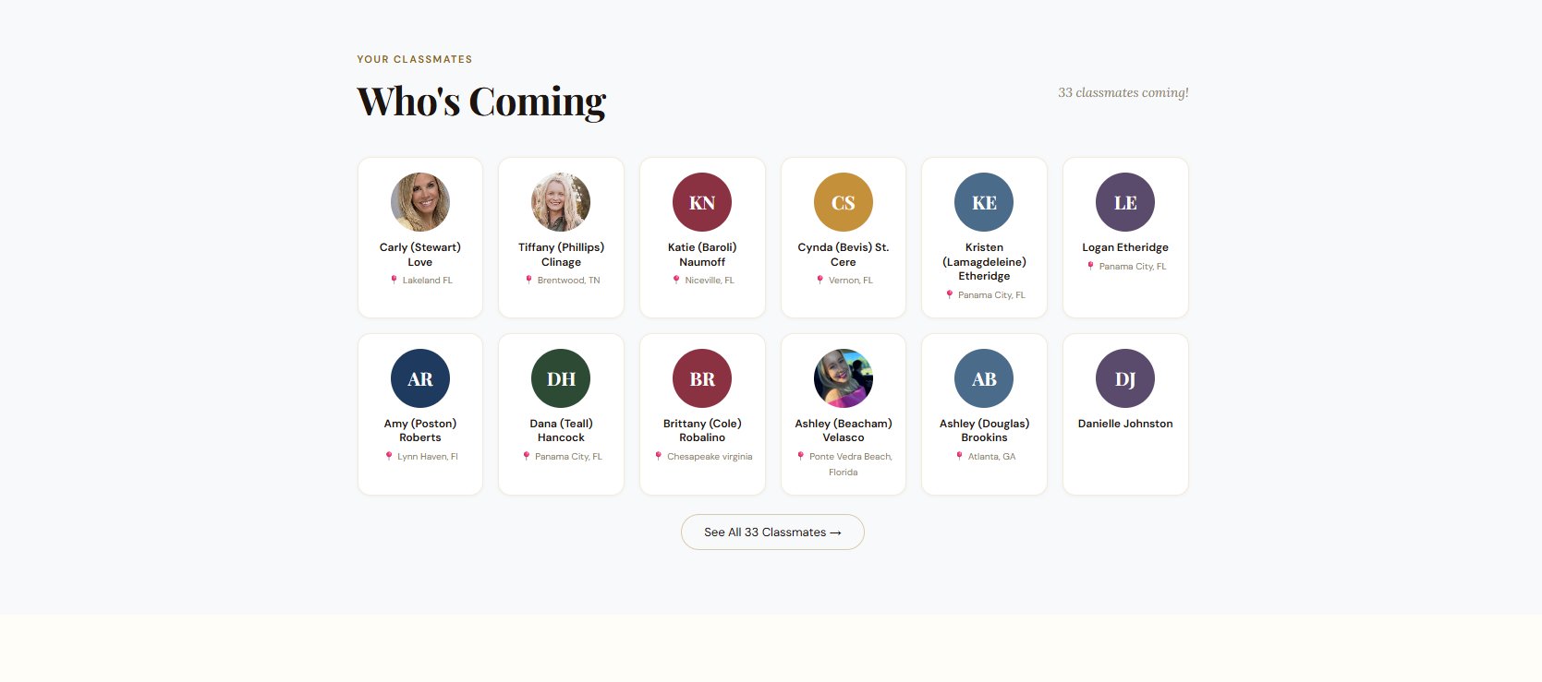The width and height of the screenshot is (1542, 682).
Task: Click the pin icon beside Vernon, FL
Action: click(x=820, y=280)
